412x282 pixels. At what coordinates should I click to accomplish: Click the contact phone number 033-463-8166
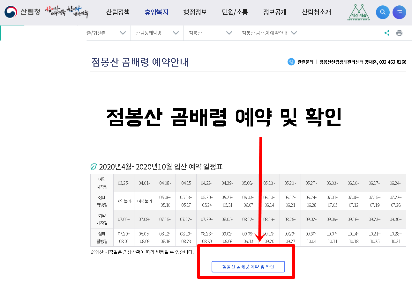(x=393, y=62)
